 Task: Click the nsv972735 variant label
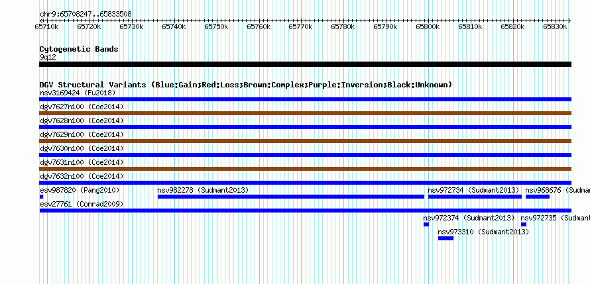[555, 218]
